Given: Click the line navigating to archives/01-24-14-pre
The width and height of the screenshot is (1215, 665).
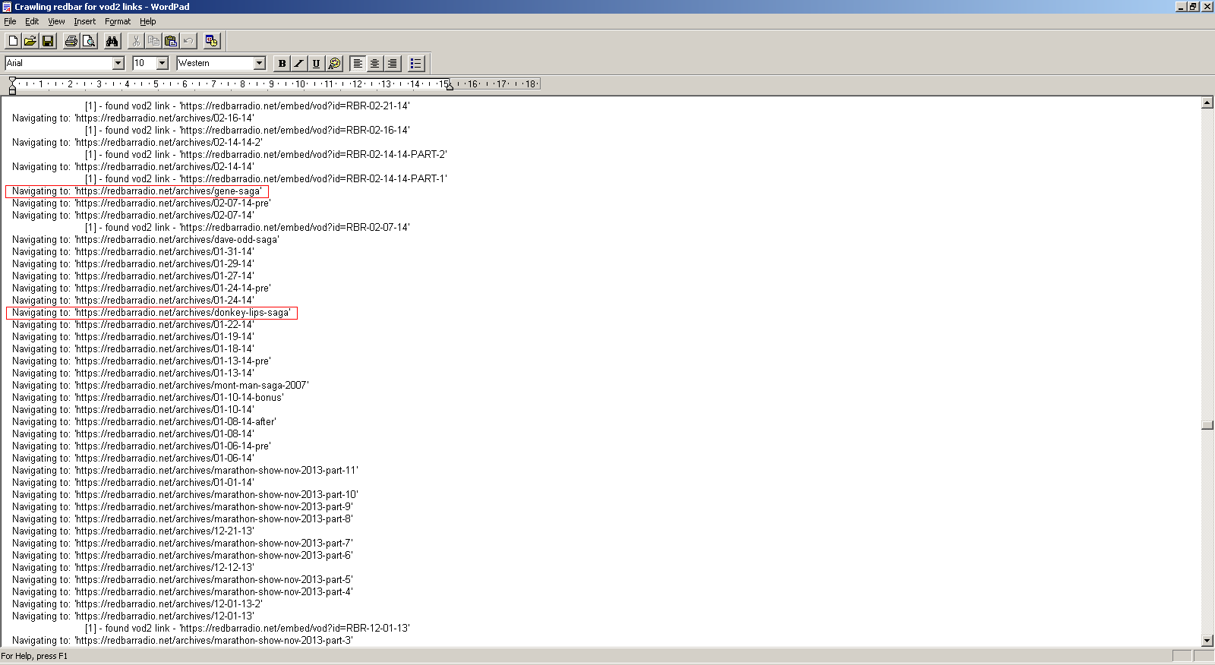Looking at the screenshot, I should pos(141,288).
